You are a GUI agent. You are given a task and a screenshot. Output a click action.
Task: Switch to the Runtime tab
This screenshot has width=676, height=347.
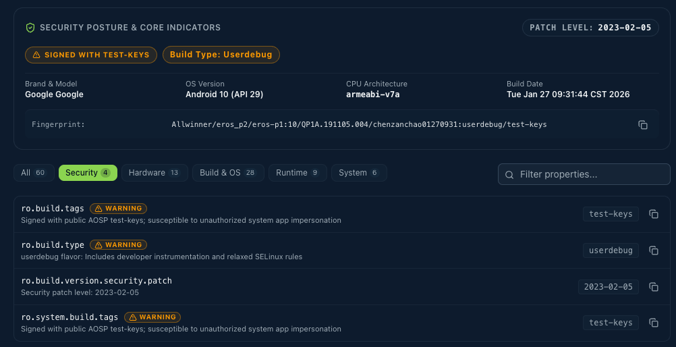click(x=298, y=173)
